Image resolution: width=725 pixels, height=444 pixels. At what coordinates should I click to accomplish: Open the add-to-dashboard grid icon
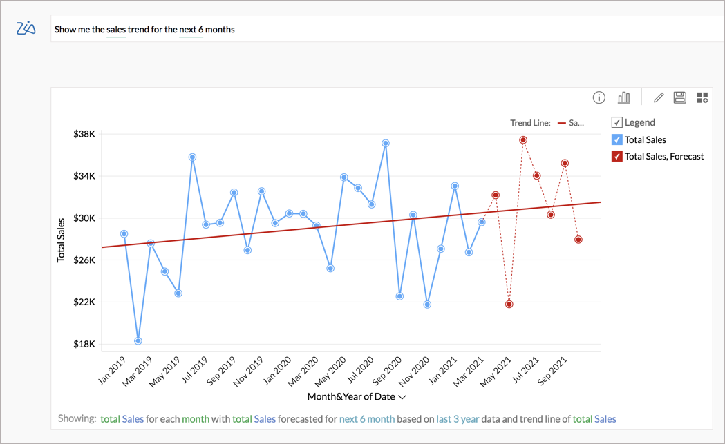(702, 97)
